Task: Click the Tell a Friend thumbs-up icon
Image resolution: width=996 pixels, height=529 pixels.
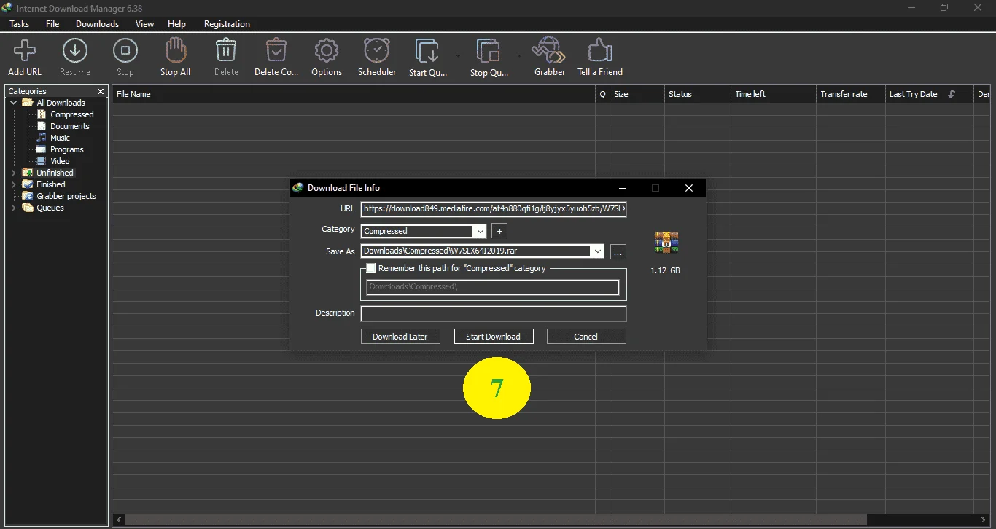Action: tap(599, 50)
